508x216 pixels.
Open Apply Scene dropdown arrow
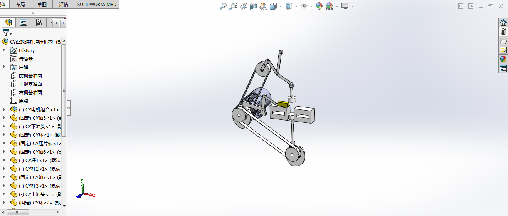pyautogui.click(x=337, y=6)
